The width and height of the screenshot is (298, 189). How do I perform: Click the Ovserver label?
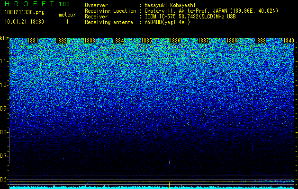[96, 5]
